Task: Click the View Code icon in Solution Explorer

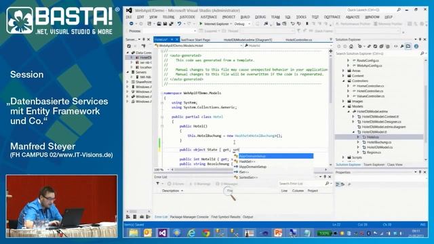Action: click(x=396, y=47)
